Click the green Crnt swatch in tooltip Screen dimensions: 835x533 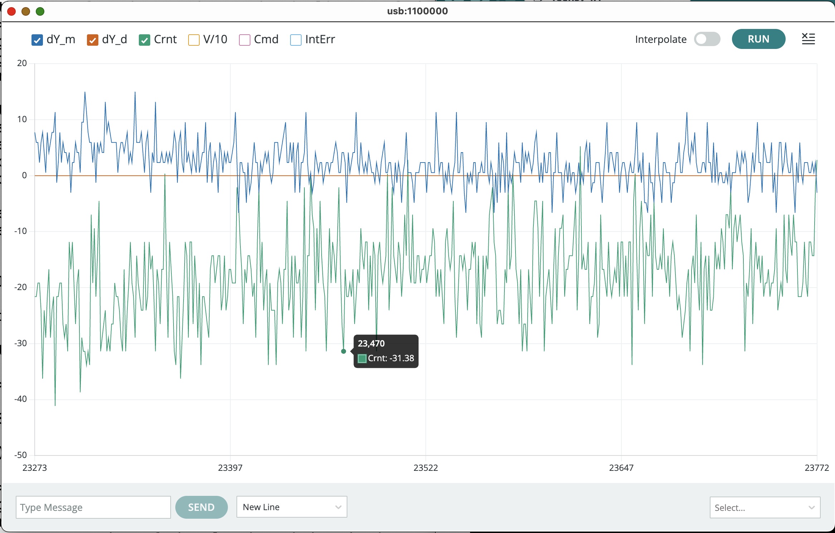362,358
